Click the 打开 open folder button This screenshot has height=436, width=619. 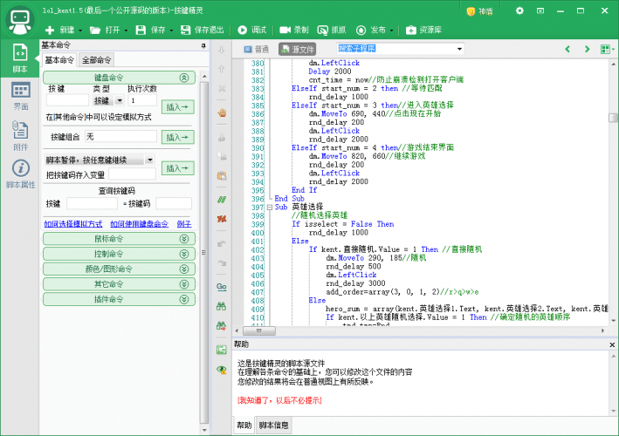click(105, 30)
